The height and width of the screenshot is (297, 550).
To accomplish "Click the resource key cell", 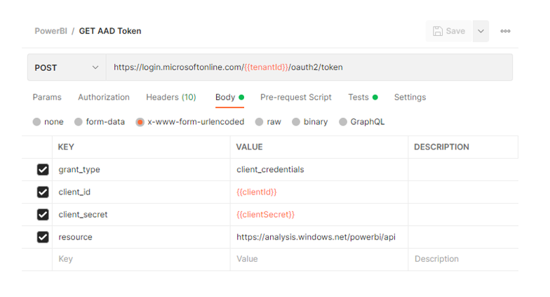I will point(142,237).
